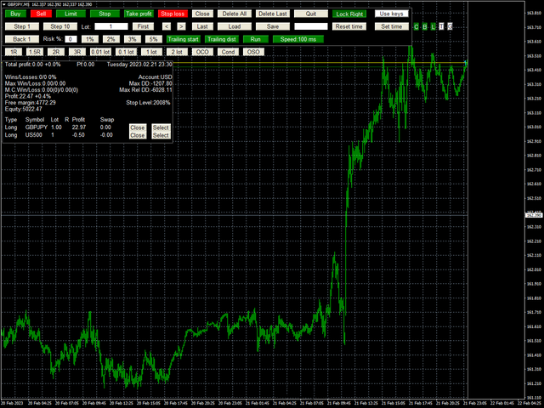Enable the Use keys option
544x408 pixels.
(x=393, y=14)
